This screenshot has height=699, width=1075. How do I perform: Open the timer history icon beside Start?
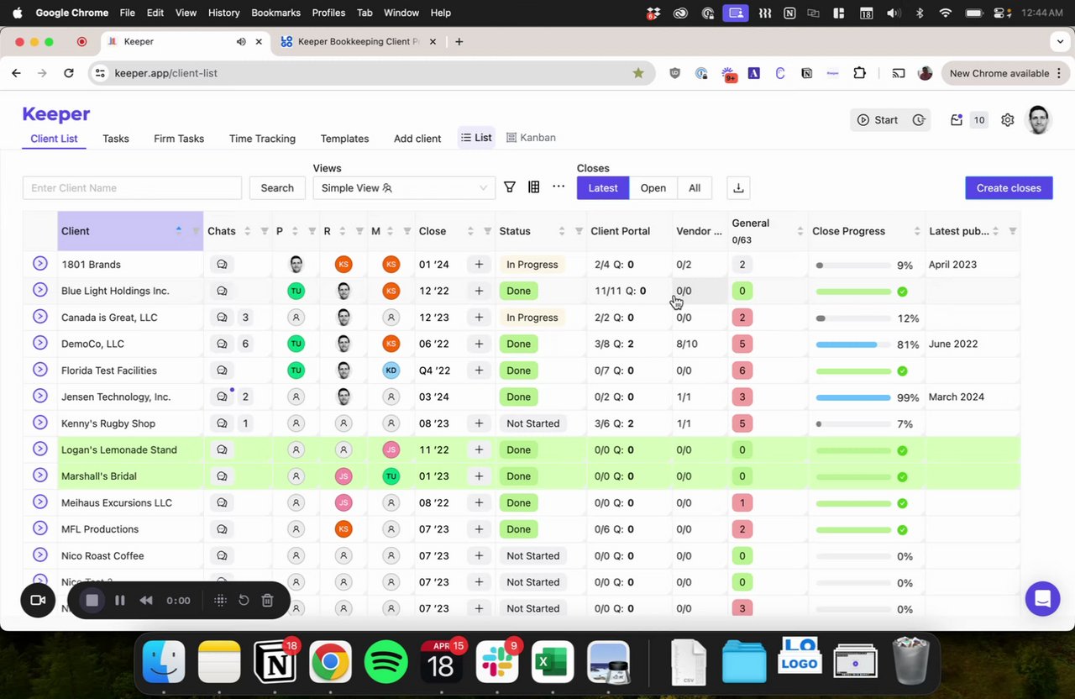point(919,120)
